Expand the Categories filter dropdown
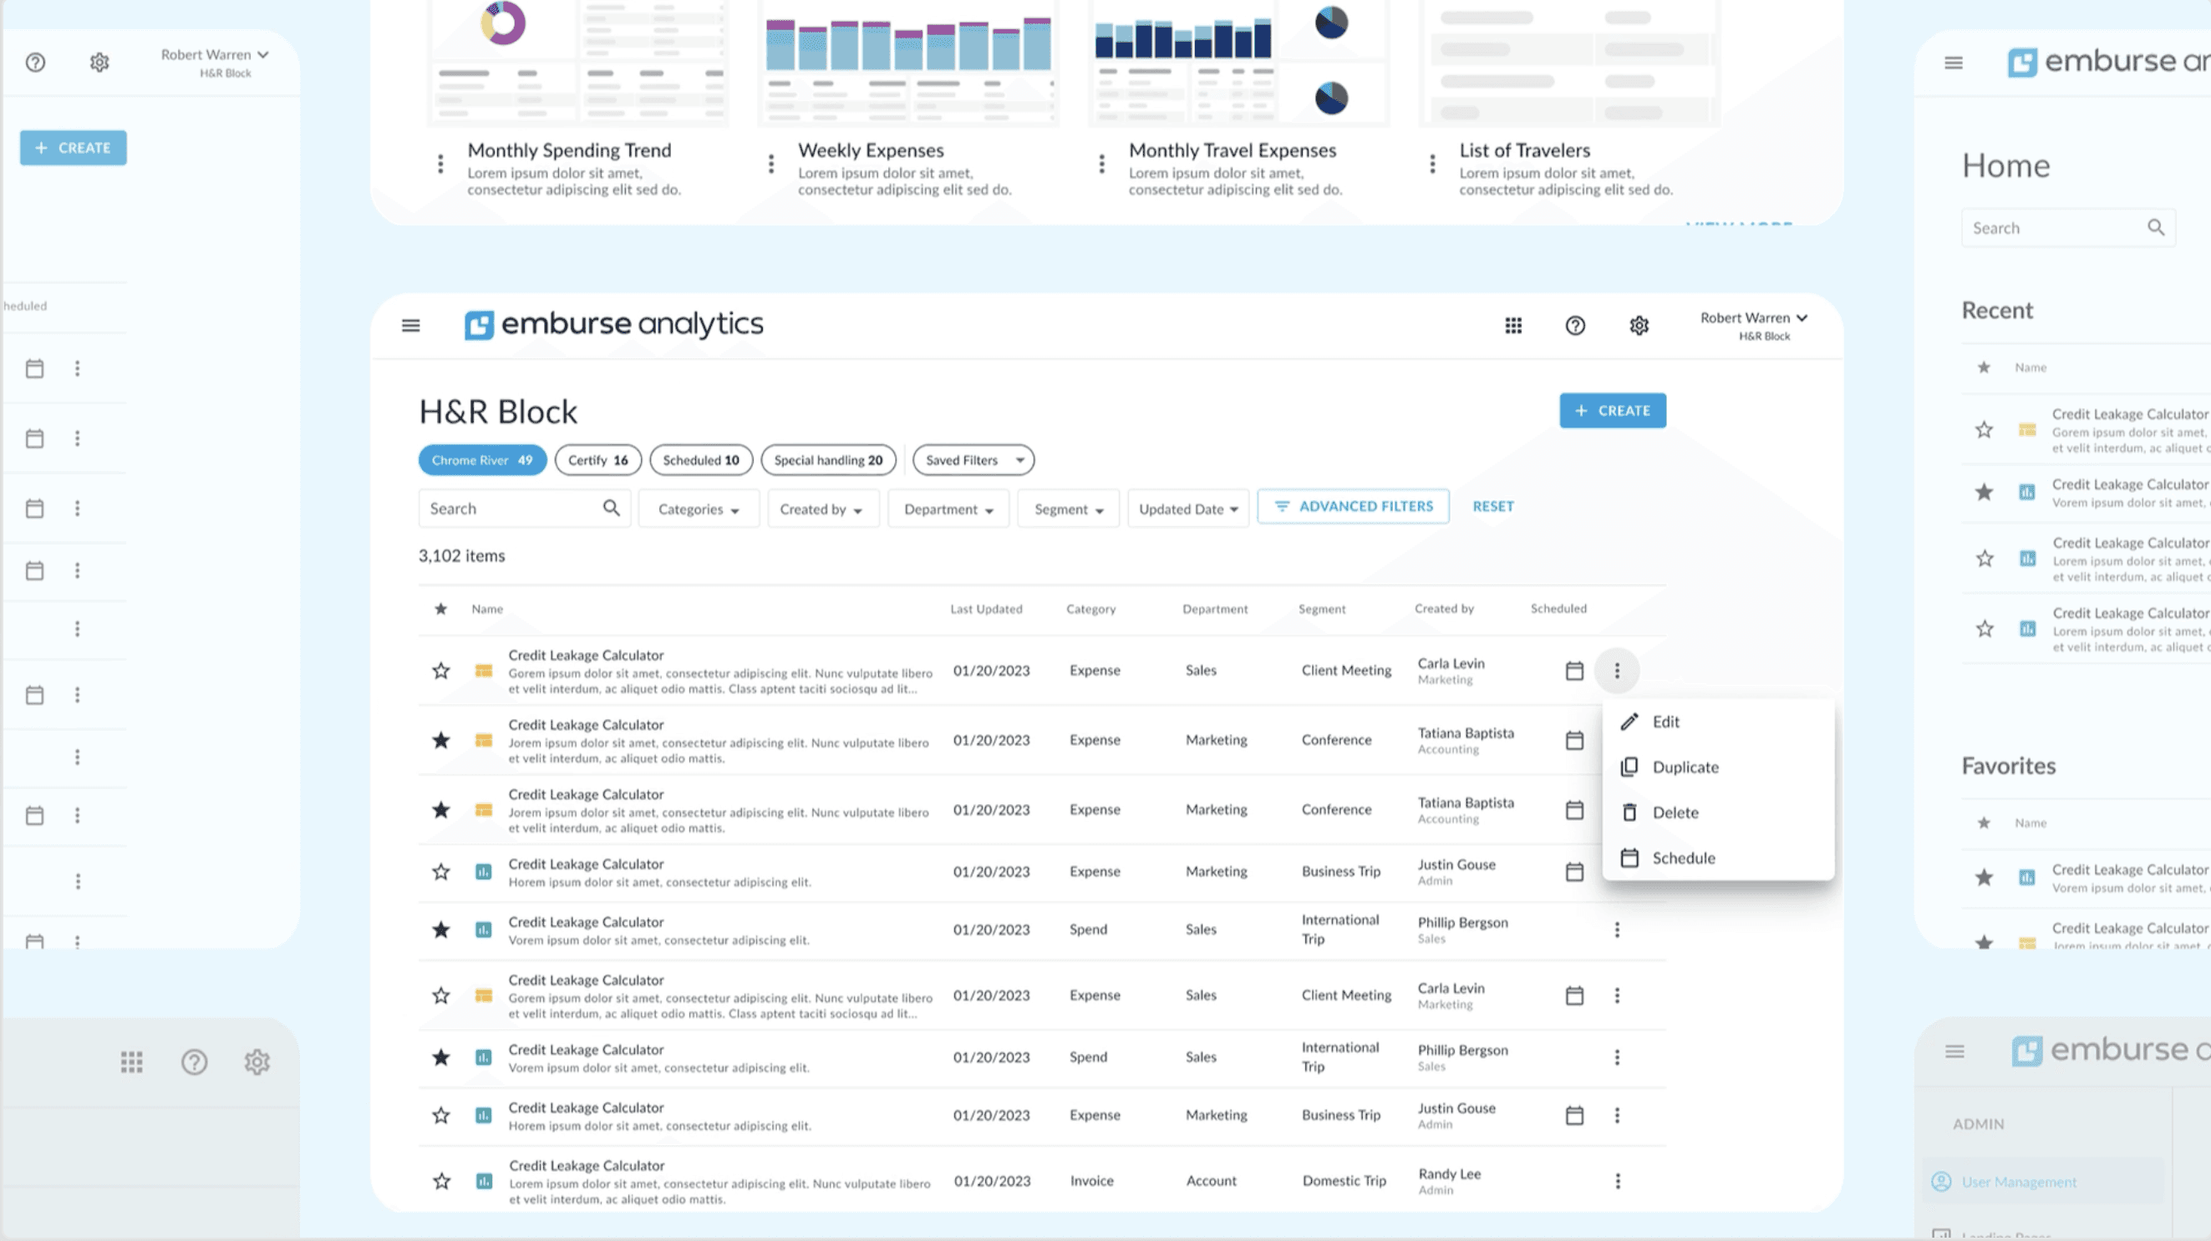The image size is (2211, 1241). tap(699, 509)
